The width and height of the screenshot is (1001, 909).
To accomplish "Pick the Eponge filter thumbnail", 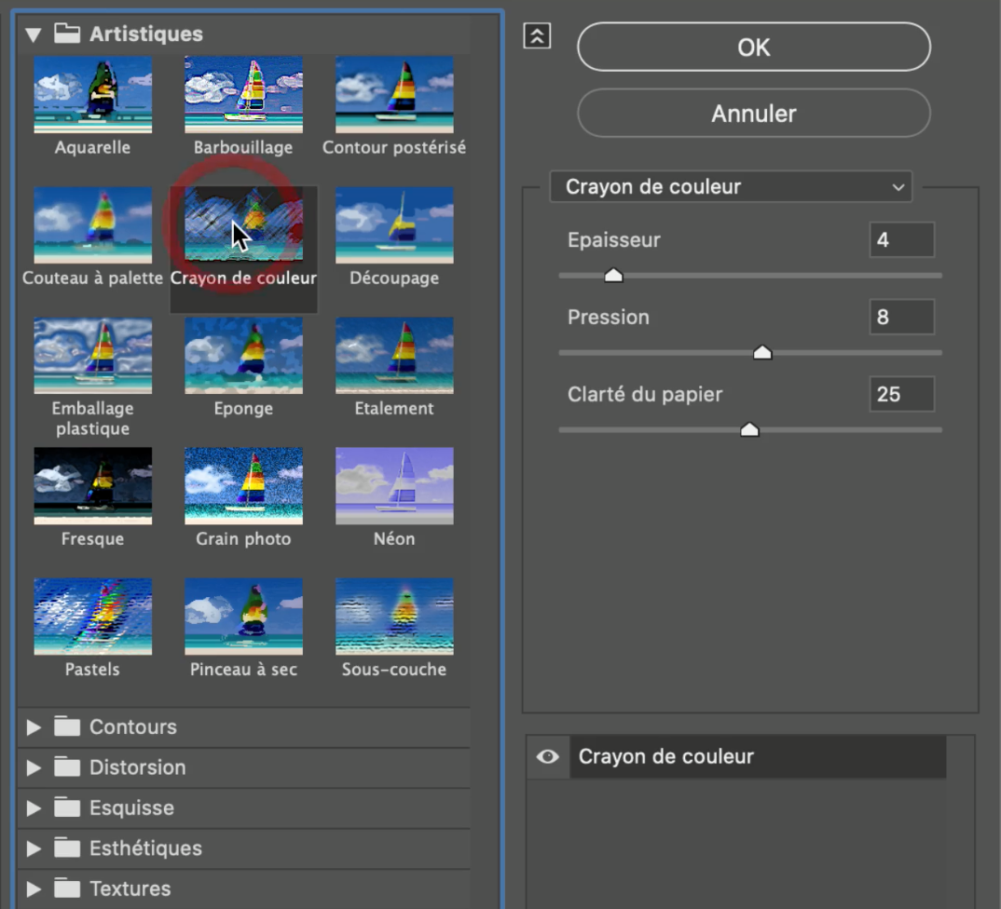I will tap(244, 355).
